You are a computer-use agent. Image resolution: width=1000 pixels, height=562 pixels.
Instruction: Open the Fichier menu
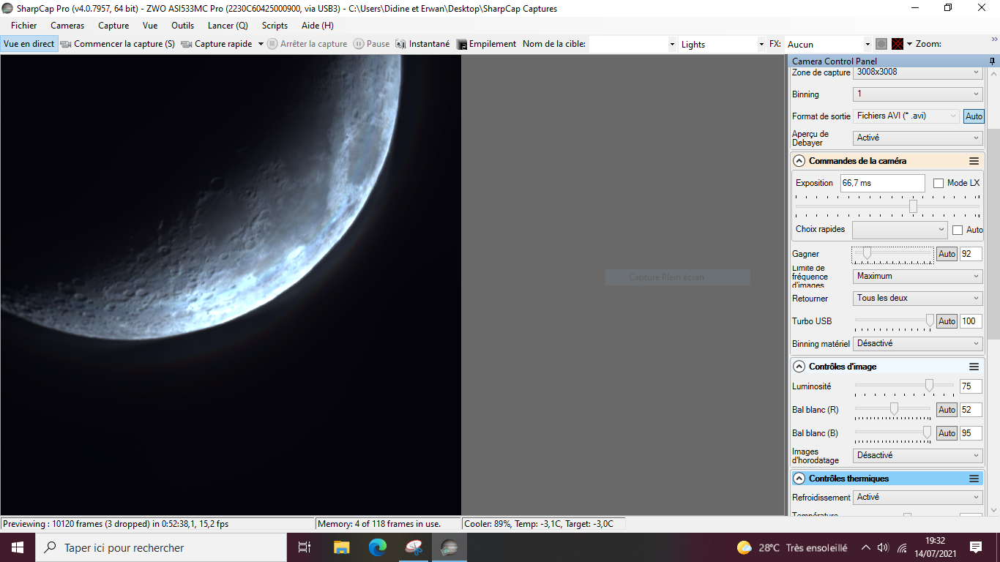click(x=24, y=26)
